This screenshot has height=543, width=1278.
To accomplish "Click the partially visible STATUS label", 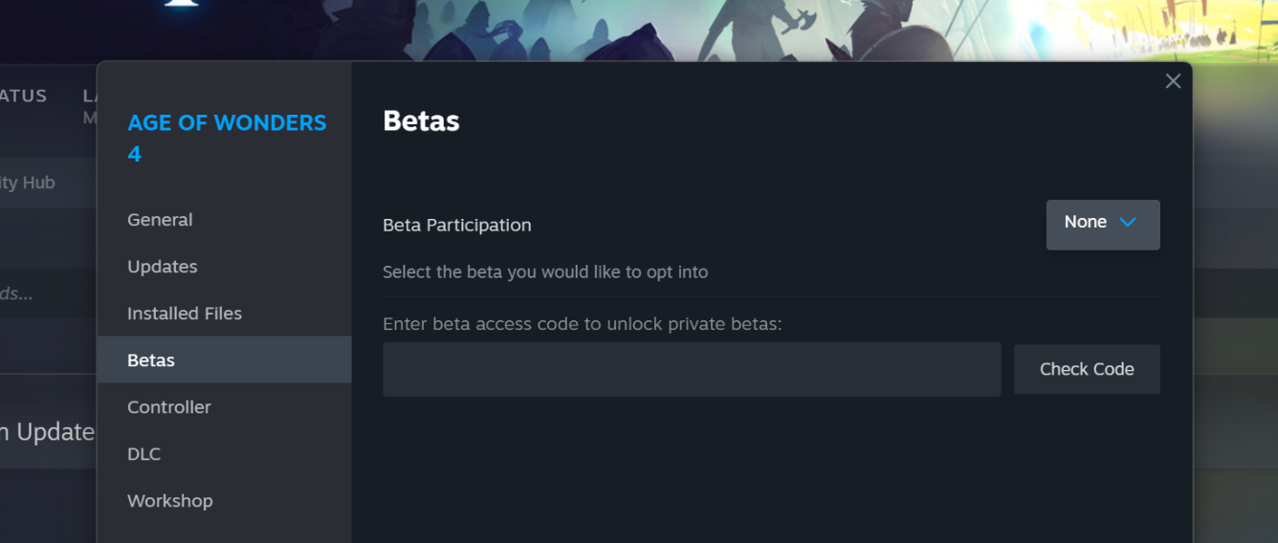I will tap(23, 96).
